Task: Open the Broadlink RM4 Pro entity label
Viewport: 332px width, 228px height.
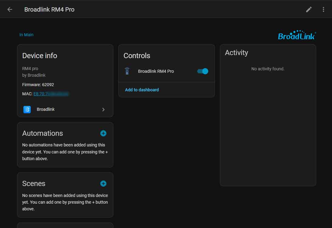Action: click(156, 71)
